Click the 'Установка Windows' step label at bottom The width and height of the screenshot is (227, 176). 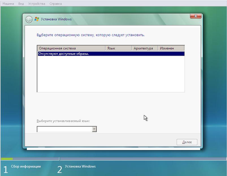(x=80, y=166)
